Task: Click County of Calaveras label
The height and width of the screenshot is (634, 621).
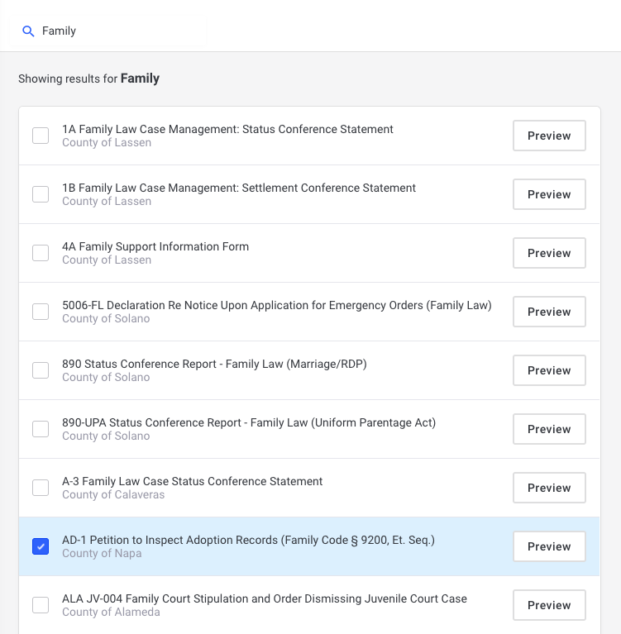Action: [x=113, y=495]
